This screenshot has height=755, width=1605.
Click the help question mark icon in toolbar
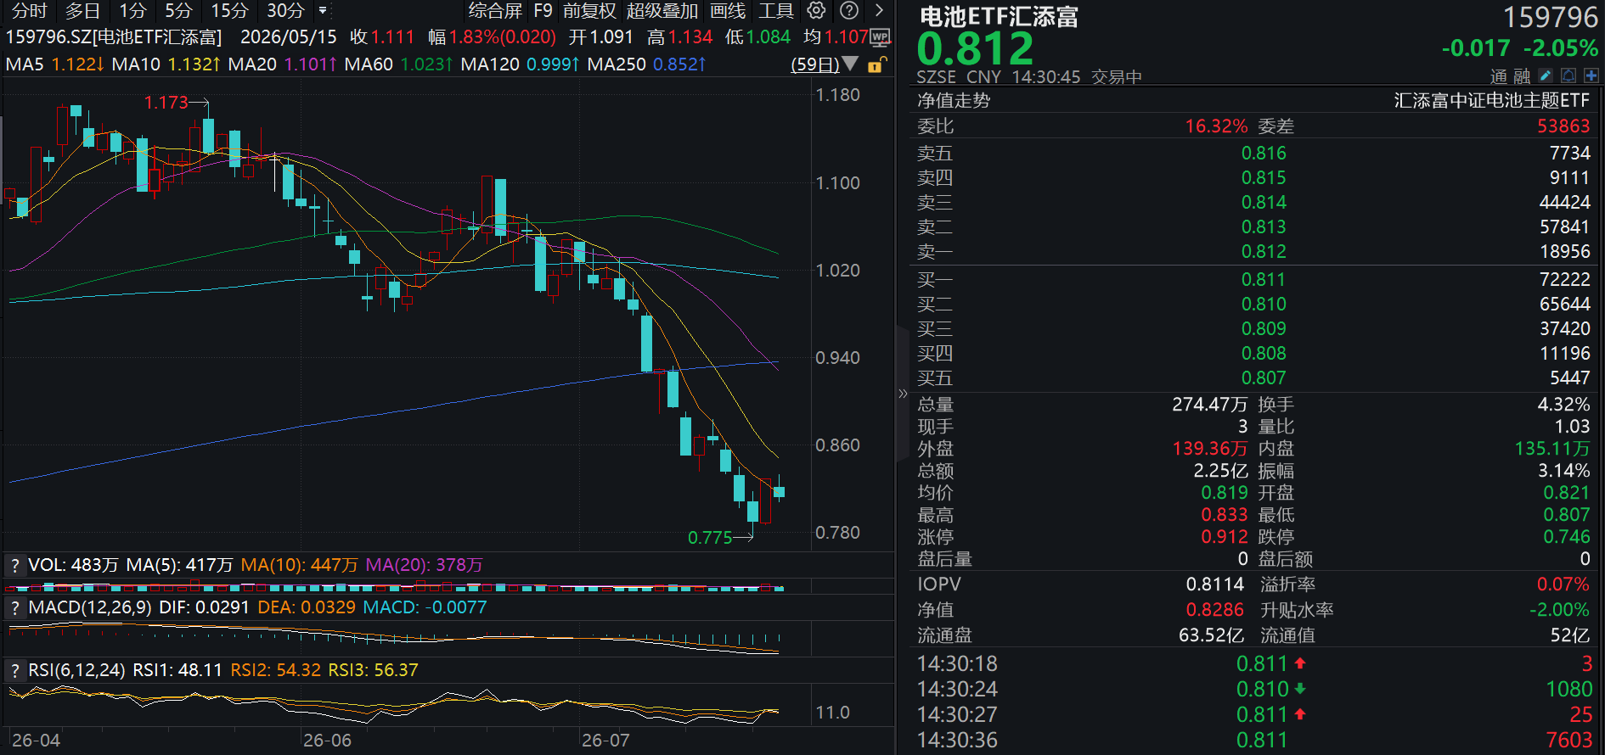848,11
